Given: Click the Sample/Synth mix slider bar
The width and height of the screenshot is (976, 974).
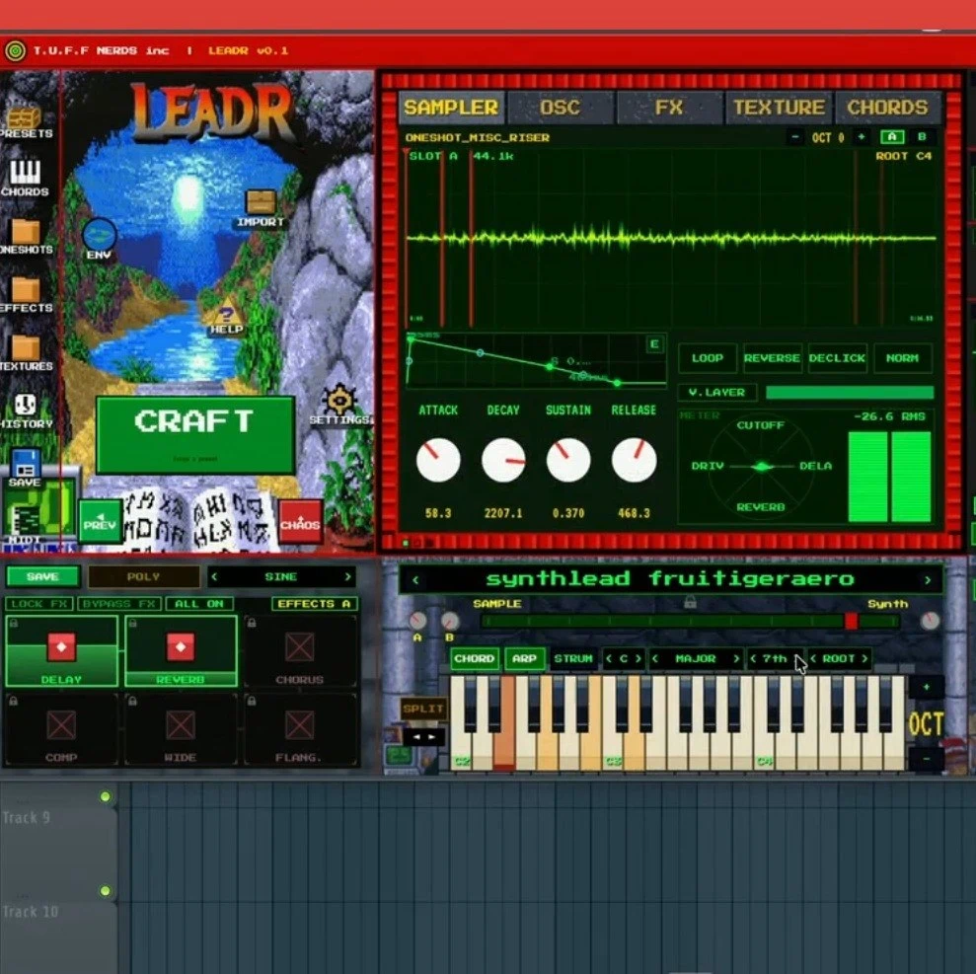Looking at the screenshot, I should 690,621.
